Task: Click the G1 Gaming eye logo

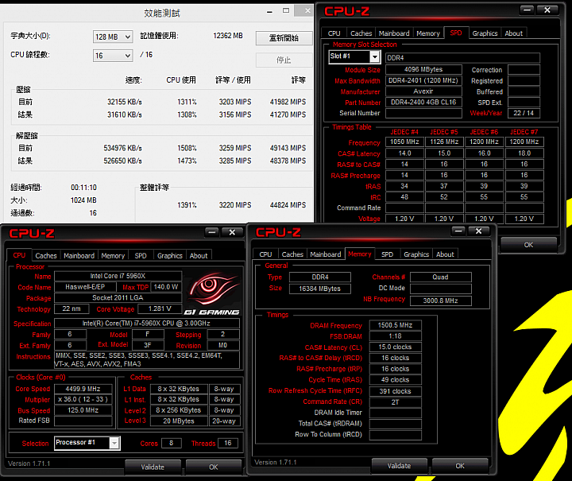Action: [211, 293]
